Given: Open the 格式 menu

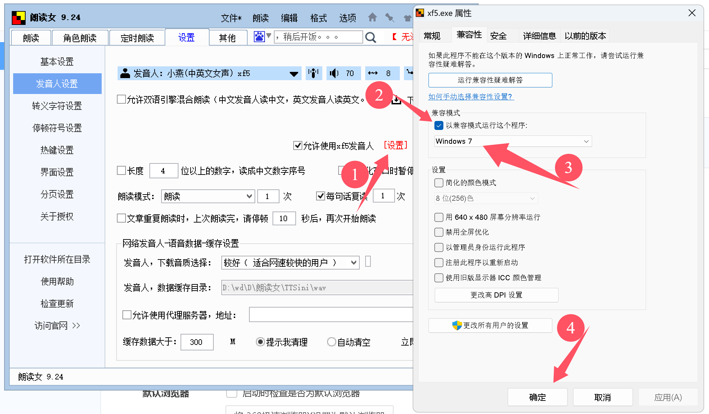Looking at the screenshot, I should pyautogui.click(x=319, y=18).
